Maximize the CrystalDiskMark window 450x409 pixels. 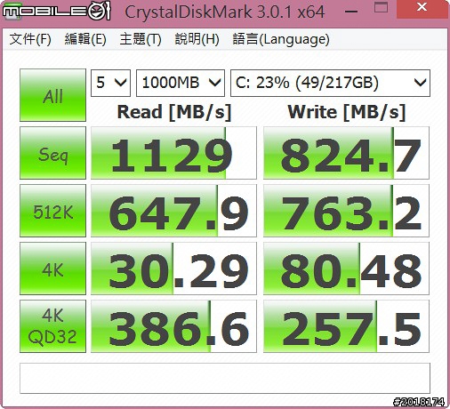tap(381, 7)
